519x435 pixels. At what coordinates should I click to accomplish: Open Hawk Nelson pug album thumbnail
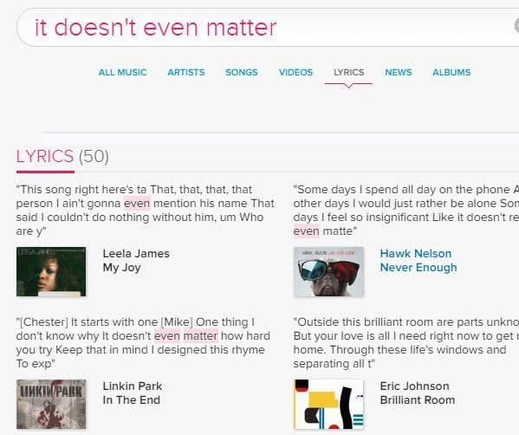(328, 271)
